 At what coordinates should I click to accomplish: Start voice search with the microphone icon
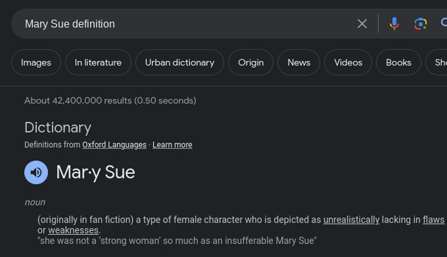(394, 24)
